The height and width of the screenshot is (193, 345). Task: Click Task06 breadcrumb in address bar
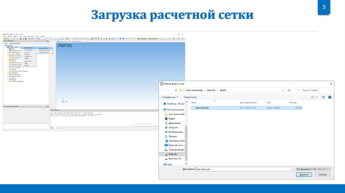[223, 90]
